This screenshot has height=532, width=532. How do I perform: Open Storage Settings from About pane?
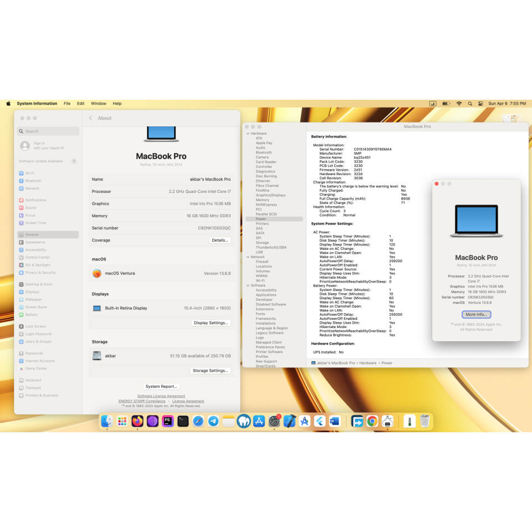[x=211, y=371]
